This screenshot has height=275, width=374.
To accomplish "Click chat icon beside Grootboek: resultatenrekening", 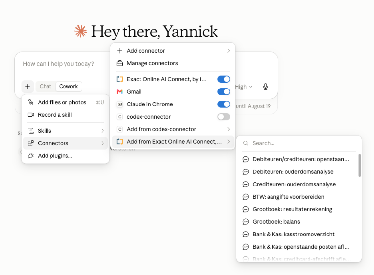I will pyautogui.click(x=245, y=209).
